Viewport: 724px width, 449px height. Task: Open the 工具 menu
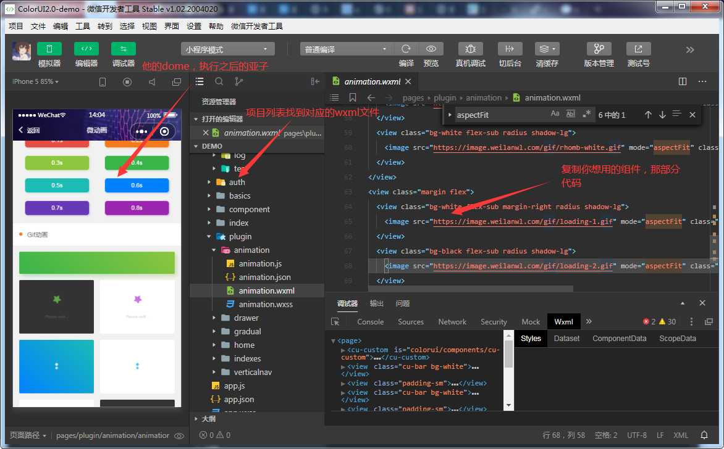[83, 27]
